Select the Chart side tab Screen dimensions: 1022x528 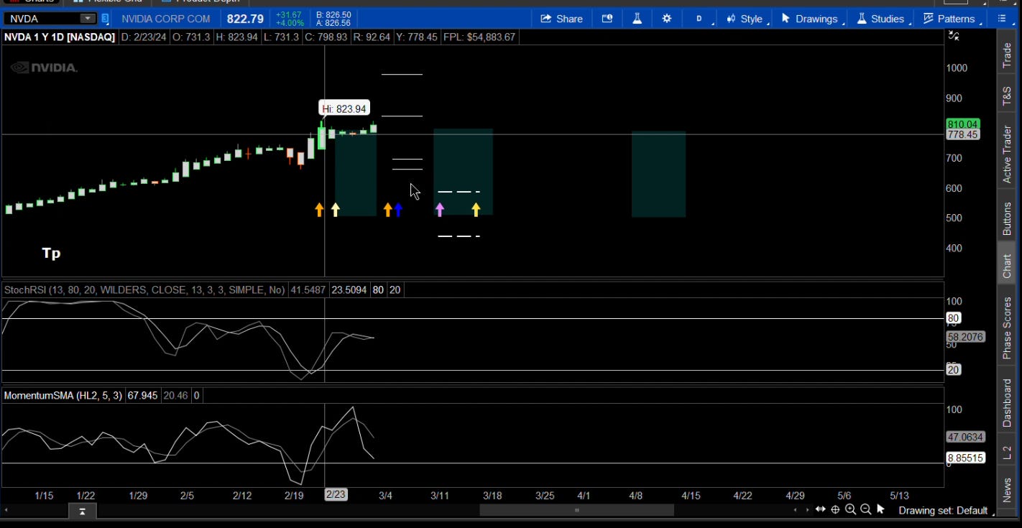pyautogui.click(x=1007, y=266)
